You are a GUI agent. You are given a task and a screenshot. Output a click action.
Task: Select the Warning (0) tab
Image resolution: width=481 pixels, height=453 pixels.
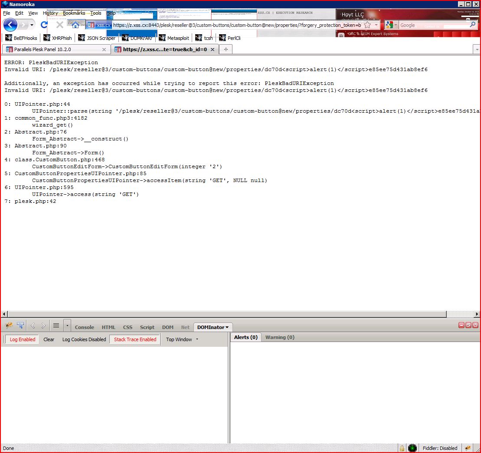click(280, 337)
